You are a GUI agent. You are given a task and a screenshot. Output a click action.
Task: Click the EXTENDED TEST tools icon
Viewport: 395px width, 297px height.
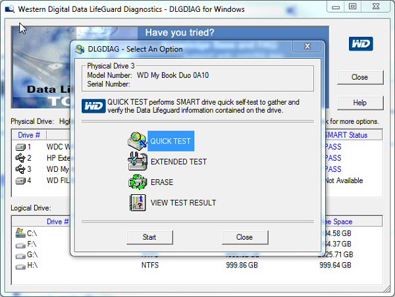(x=138, y=161)
